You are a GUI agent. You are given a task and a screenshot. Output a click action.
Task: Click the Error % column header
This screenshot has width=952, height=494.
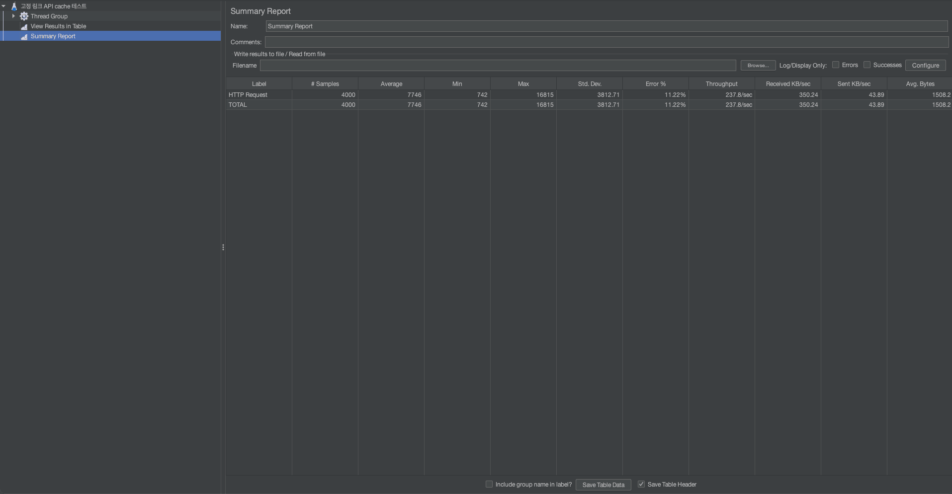coord(655,83)
